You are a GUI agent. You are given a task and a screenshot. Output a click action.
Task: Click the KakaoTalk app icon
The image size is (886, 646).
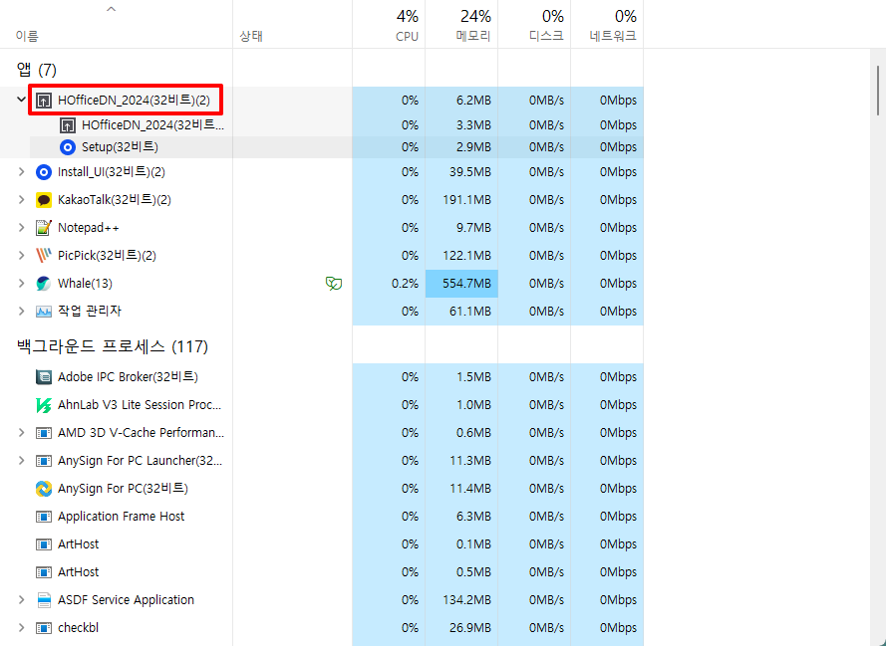pos(44,200)
